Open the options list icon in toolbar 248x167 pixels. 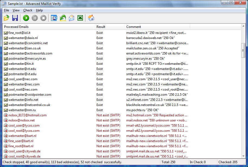(54, 18)
